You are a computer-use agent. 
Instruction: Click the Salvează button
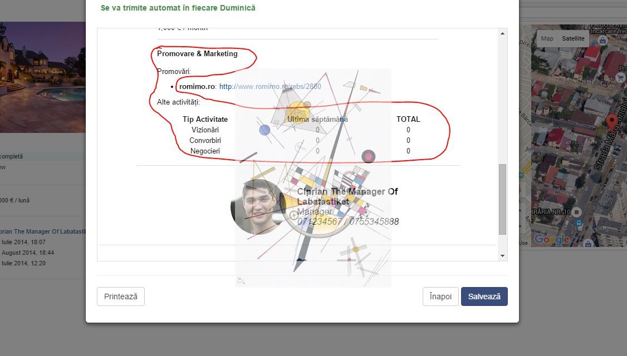484,296
